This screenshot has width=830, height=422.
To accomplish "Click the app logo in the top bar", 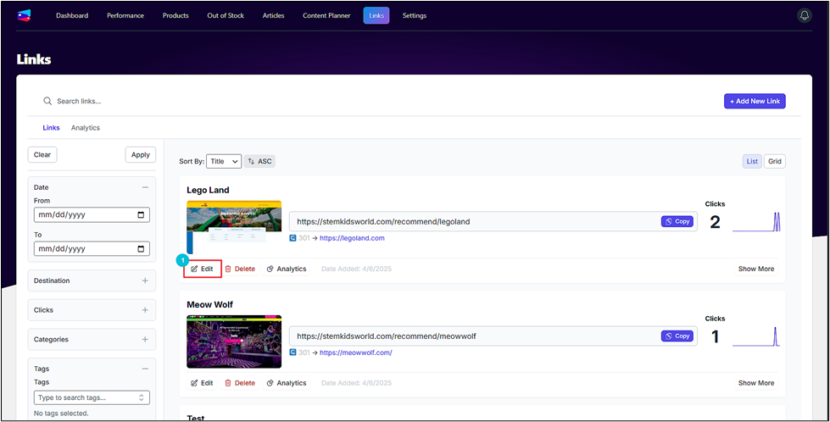I will [x=24, y=15].
